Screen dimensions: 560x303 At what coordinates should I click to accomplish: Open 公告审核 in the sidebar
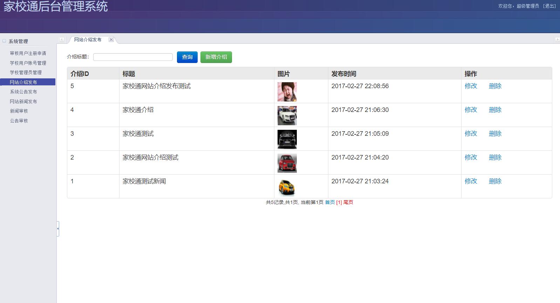[19, 121]
